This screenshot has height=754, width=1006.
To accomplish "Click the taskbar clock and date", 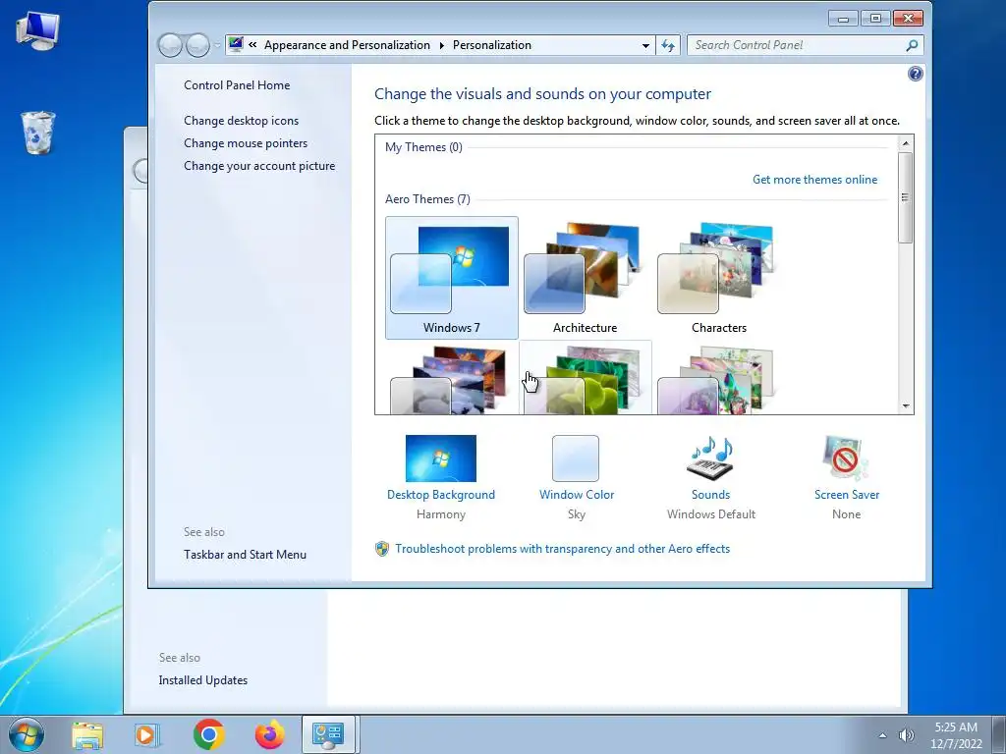I will (956, 735).
